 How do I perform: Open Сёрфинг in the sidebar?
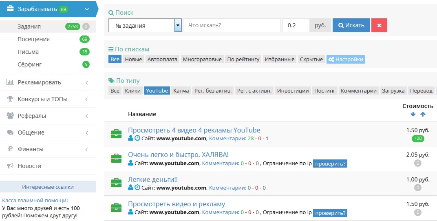click(29, 64)
